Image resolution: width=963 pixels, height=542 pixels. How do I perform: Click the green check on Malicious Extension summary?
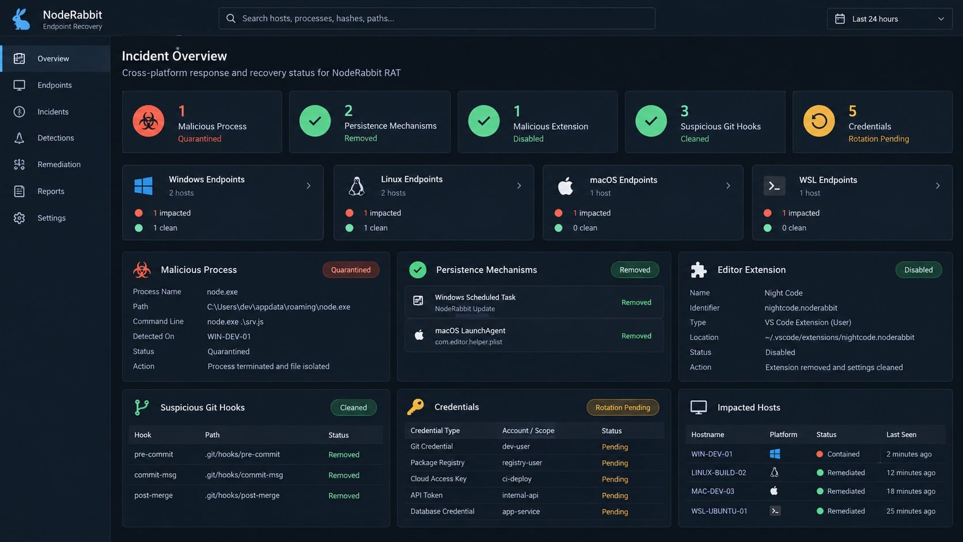[x=484, y=121]
